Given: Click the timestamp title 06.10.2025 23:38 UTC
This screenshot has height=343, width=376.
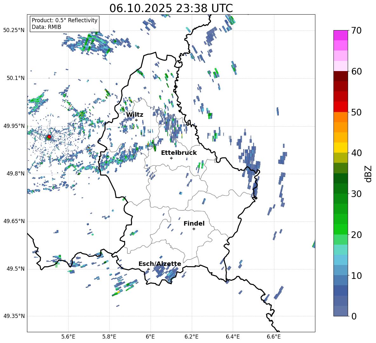Looking at the screenshot, I should pos(171,8).
